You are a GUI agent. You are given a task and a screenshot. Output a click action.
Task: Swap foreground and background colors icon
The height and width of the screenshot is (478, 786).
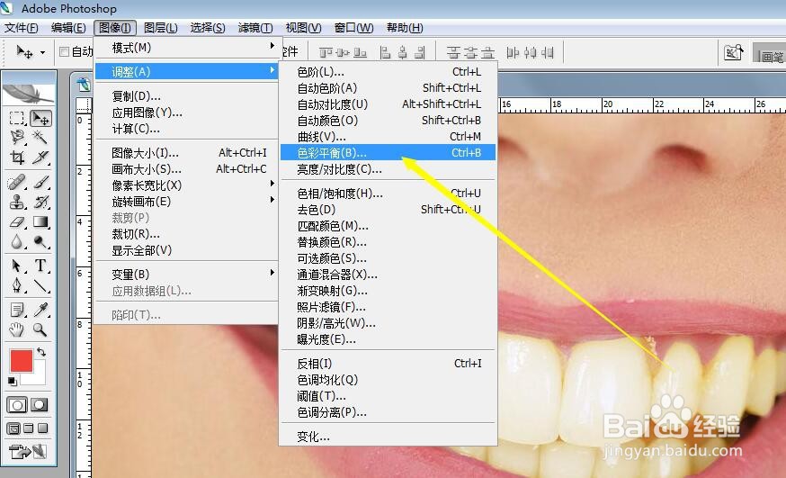[41, 352]
